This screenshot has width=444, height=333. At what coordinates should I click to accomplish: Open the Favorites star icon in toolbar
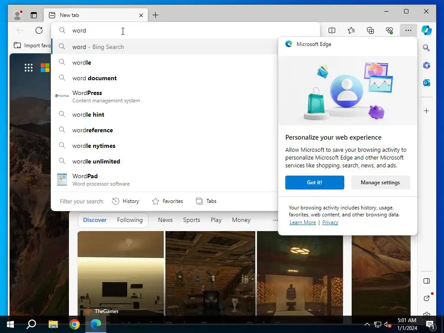pos(351,30)
